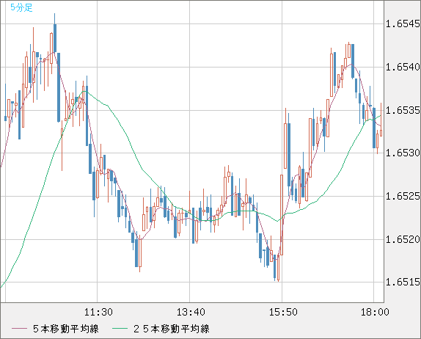Click the 1.6535 price level label
421x339 pixels.
(x=403, y=110)
